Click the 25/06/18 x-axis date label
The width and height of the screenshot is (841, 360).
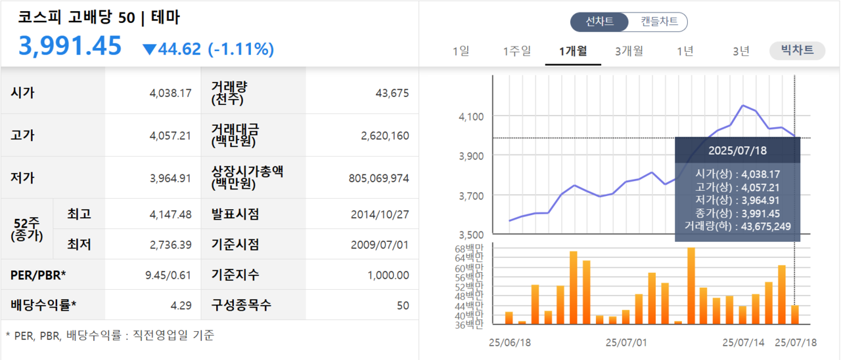(x=511, y=342)
